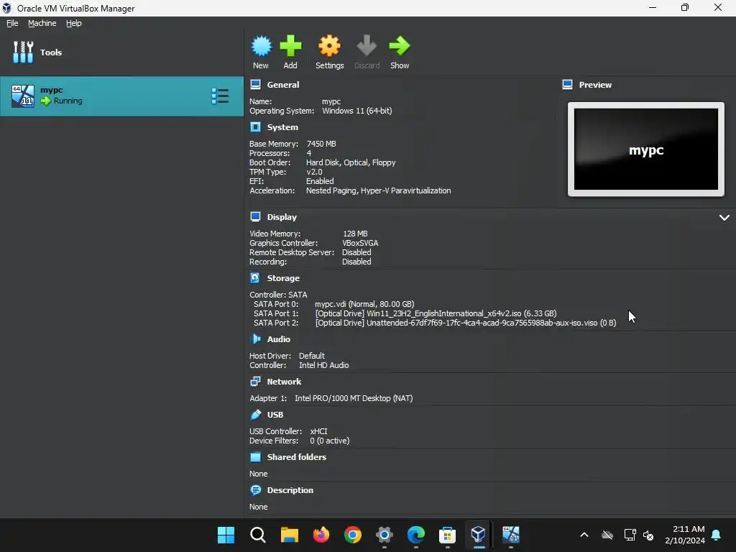Click the System section chip icon
736x552 pixels.
coord(255,127)
